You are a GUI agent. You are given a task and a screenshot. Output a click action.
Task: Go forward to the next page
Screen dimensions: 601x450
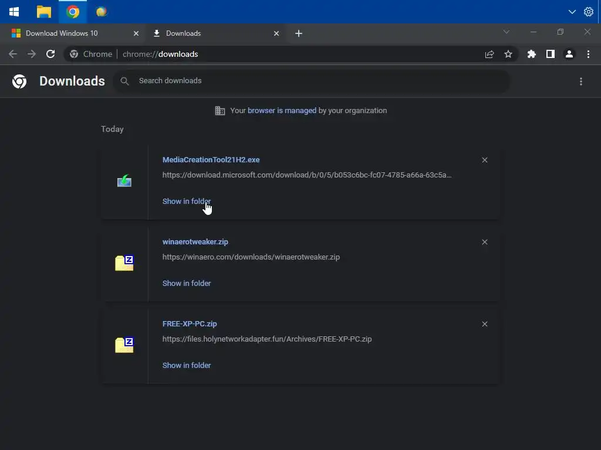coord(32,54)
